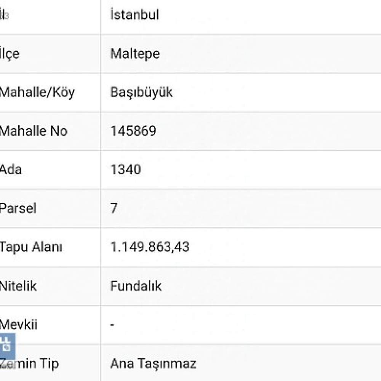
Task: Click the Parsel row label
Action: [18, 208]
